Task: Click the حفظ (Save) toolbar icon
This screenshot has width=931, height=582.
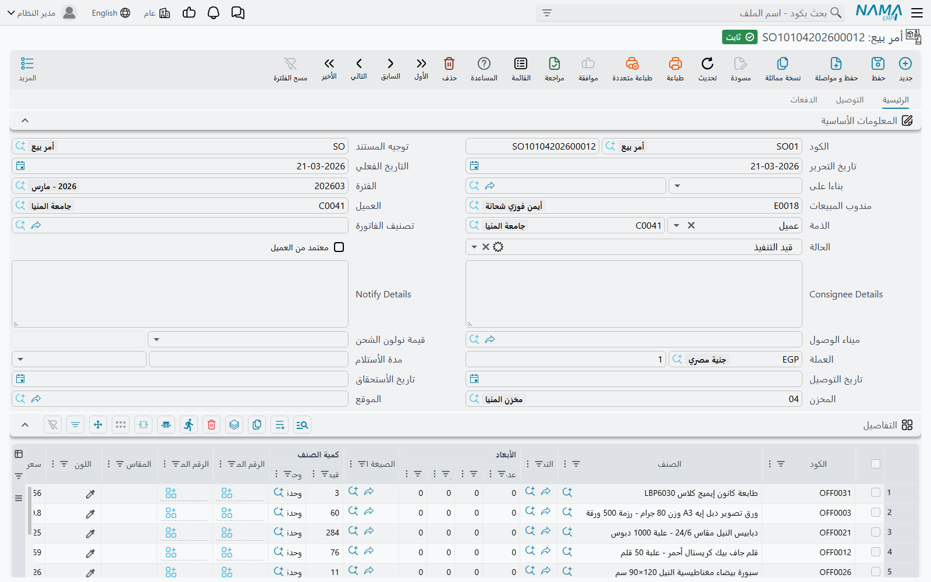Action: pyautogui.click(x=878, y=63)
